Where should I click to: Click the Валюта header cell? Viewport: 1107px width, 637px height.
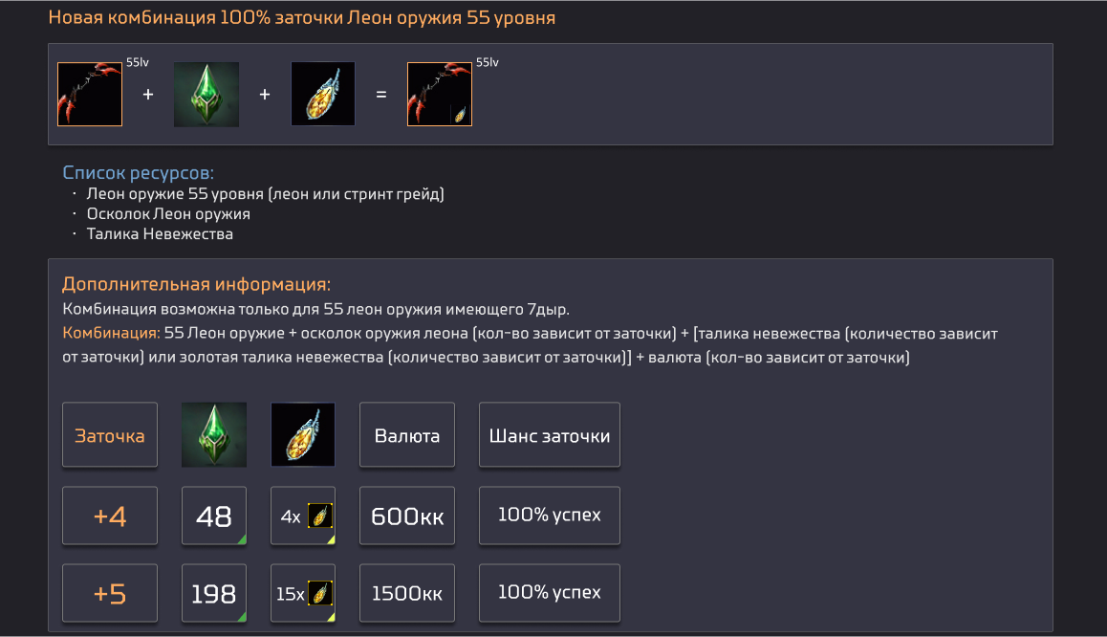(407, 435)
